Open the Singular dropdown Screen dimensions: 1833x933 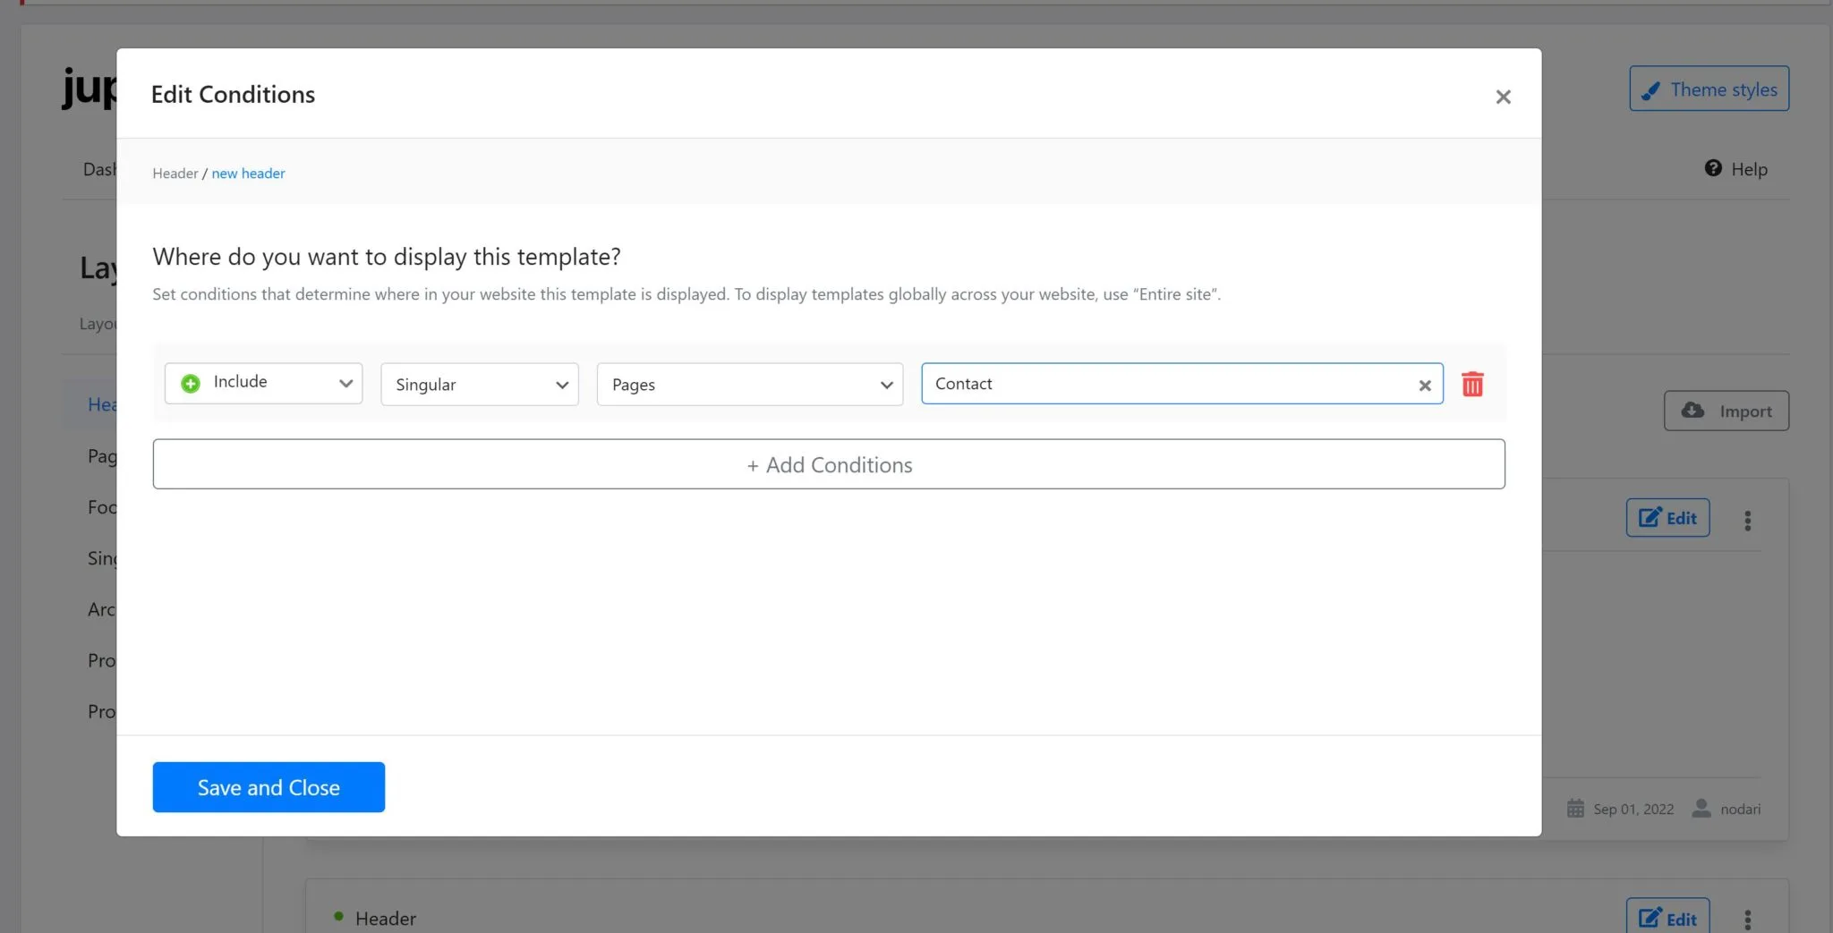pyautogui.click(x=480, y=384)
